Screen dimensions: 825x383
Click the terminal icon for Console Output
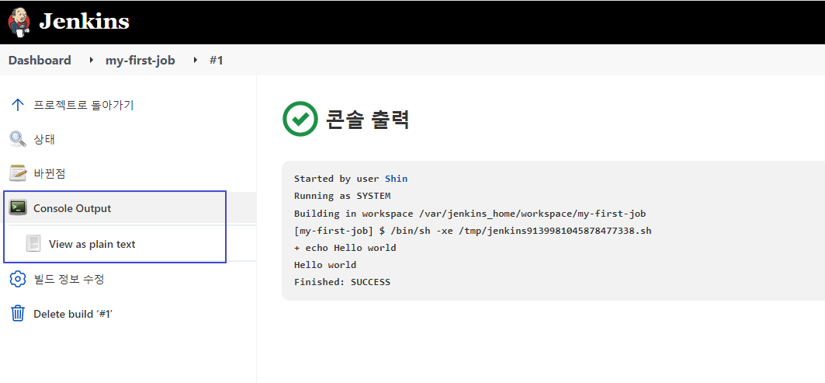pyautogui.click(x=18, y=208)
